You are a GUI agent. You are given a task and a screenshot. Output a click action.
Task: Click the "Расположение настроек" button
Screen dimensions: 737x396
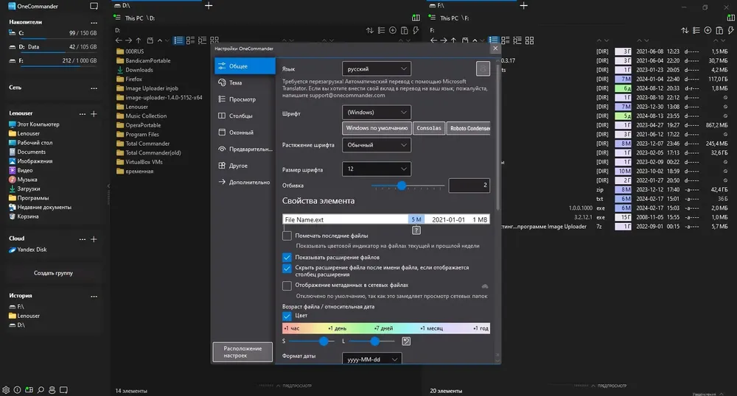[242, 352]
